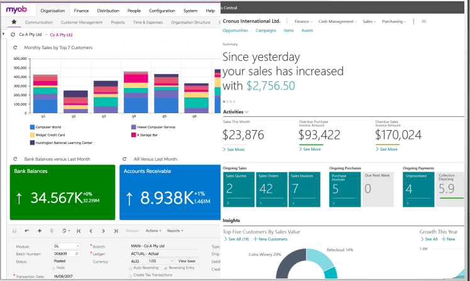Click the New Customers link
470x281 pixels.
[x=270, y=239]
